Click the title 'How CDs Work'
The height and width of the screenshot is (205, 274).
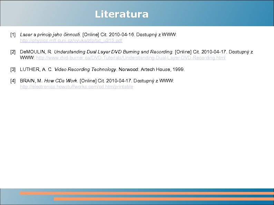(x=61, y=81)
